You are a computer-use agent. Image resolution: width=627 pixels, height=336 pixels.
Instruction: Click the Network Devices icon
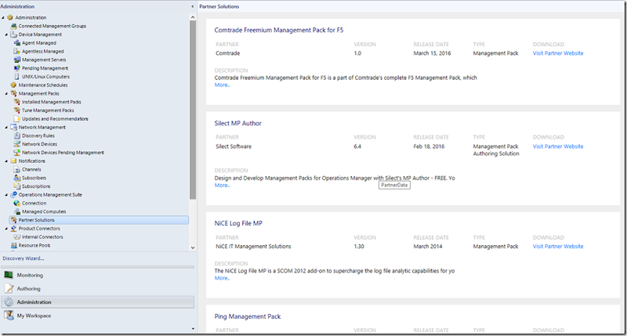[x=16, y=144]
